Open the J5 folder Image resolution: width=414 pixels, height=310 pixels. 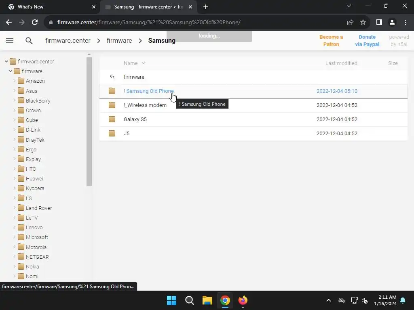click(127, 133)
